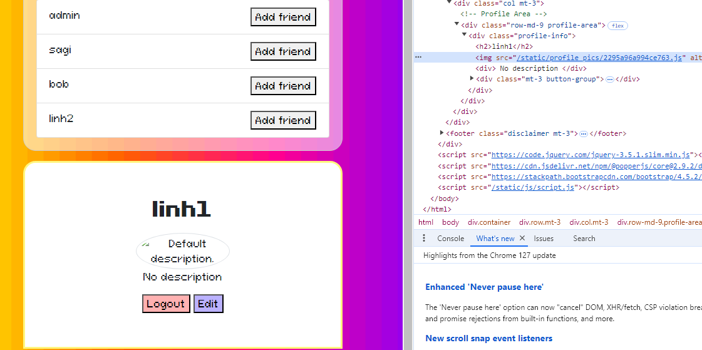Click the bob name in user list
The height and width of the screenshot is (350, 702).
[x=59, y=84]
